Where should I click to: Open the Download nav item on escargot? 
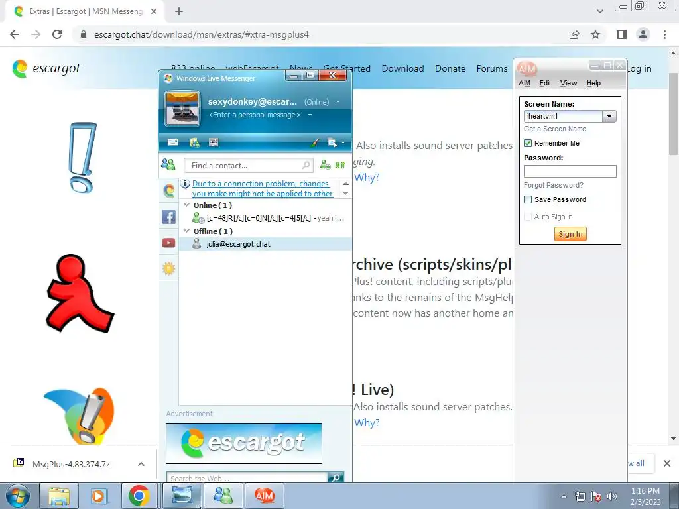pos(402,68)
